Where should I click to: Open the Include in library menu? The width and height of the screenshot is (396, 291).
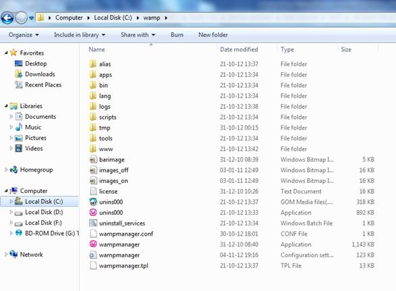(x=80, y=35)
